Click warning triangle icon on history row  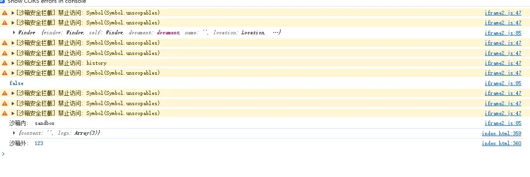point(5,63)
